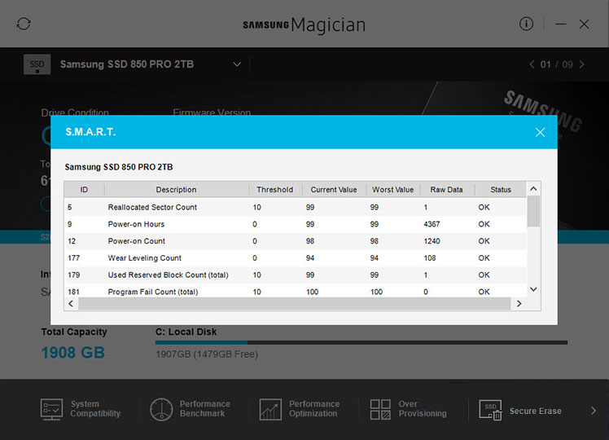The width and height of the screenshot is (609, 440).
Task: Click the 1908 GB total capacity value
Action: click(x=73, y=353)
